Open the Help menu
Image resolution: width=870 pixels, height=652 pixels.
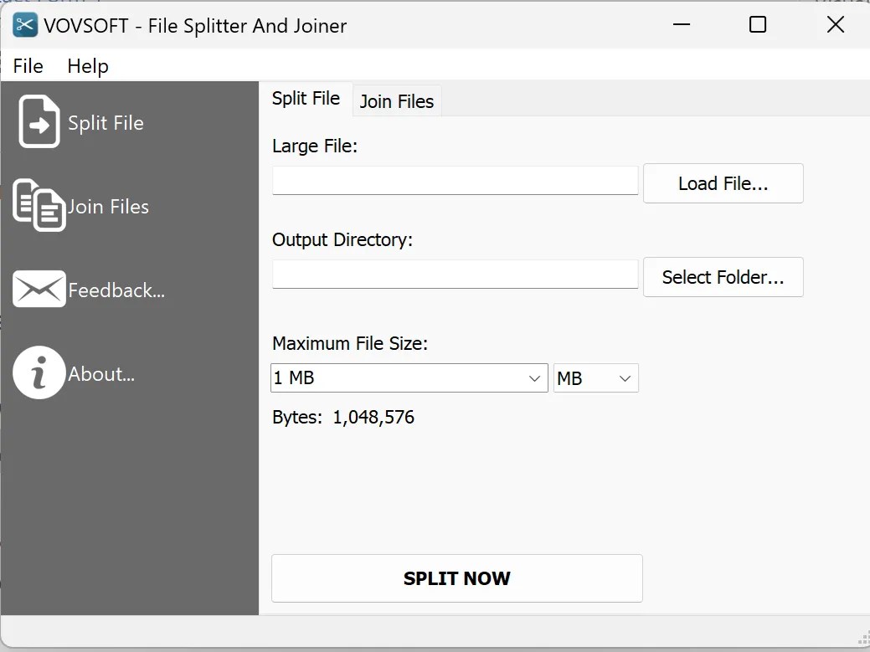tap(87, 65)
